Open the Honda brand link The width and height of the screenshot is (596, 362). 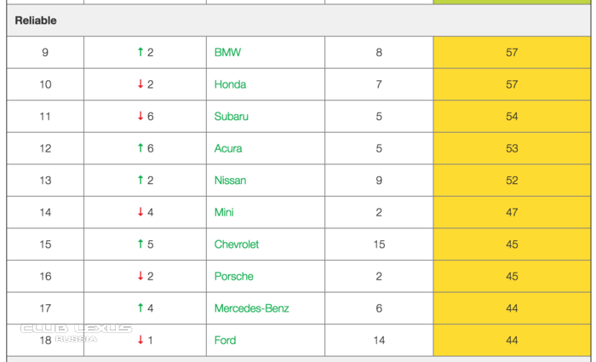click(x=230, y=84)
